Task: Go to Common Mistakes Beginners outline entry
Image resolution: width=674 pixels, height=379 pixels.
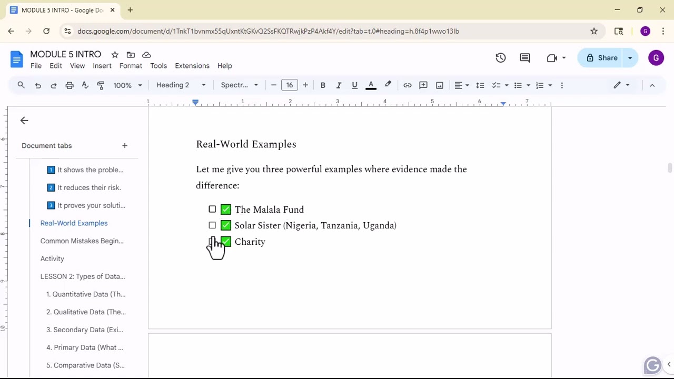Action: [x=82, y=241]
